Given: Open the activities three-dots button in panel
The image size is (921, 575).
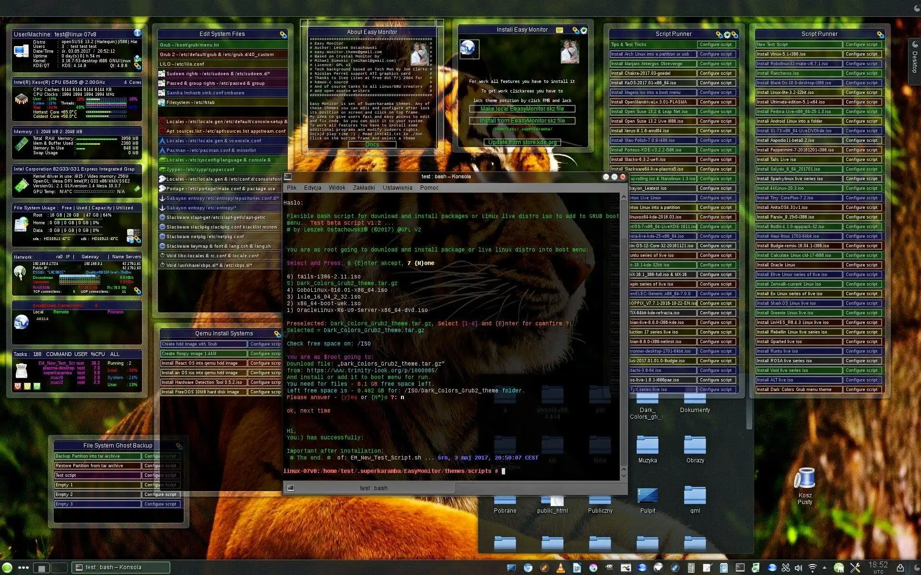Looking at the screenshot, I should tap(23, 568).
